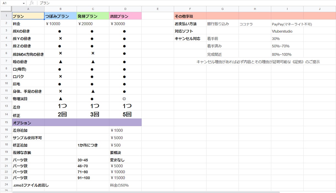Click the horizontal scrollbar at the bottom

pyautogui.click(x=146, y=192)
